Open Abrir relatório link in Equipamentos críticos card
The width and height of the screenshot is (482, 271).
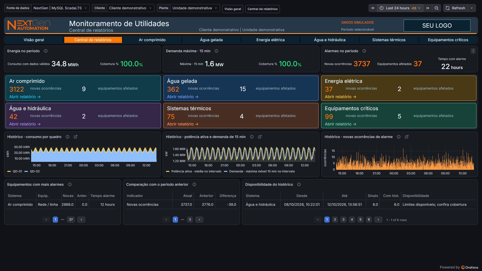[x=340, y=124]
